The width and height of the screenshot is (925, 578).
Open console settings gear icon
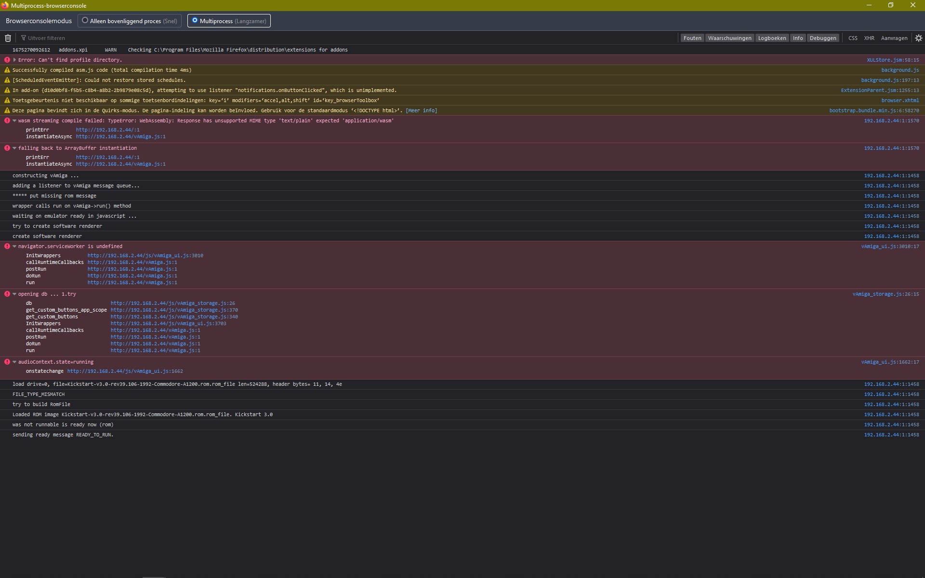point(918,38)
